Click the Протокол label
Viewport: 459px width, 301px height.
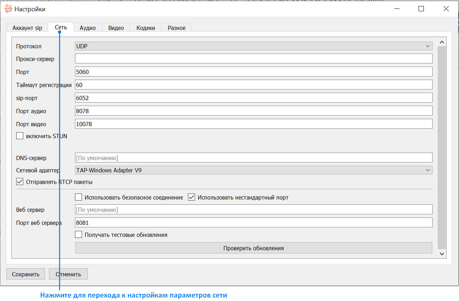29,46
